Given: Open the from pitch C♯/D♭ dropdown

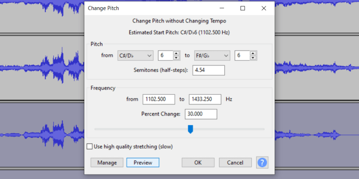Looking at the screenshot, I should pos(136,55).
